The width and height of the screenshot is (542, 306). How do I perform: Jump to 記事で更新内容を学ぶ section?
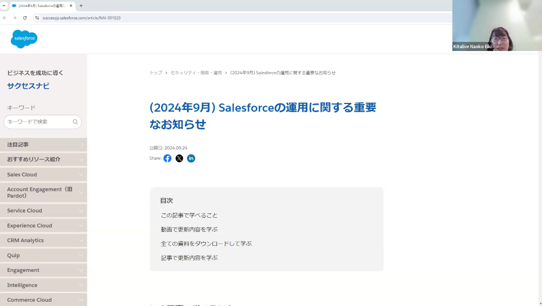tap(189, 258)
